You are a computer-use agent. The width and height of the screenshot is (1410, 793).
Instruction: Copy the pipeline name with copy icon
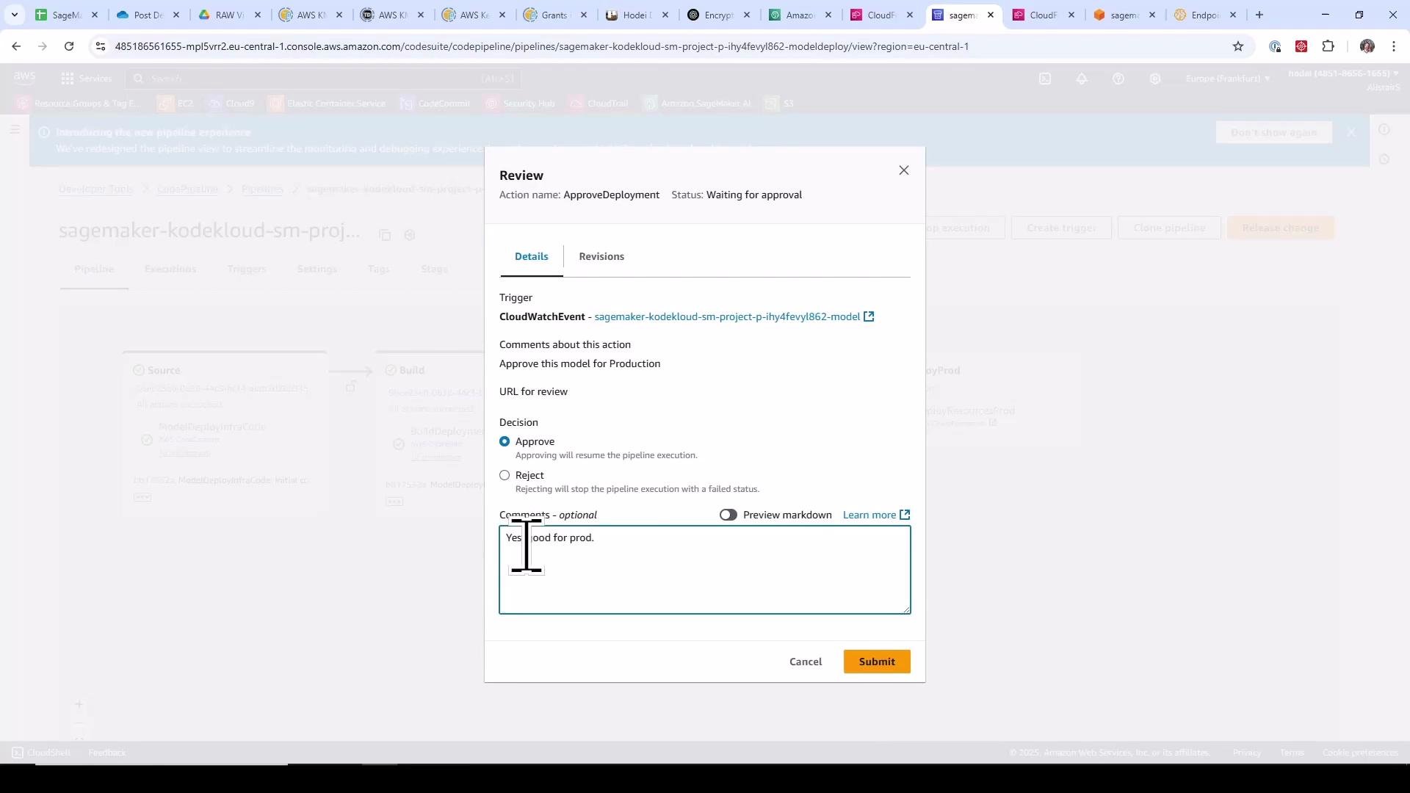(x=385, y=235)
